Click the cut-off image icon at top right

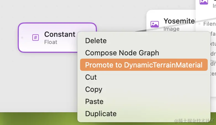(204, 2)
